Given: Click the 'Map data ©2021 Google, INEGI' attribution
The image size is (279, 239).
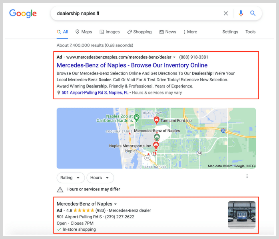Looking at the screenshot, I should point(231,166).
